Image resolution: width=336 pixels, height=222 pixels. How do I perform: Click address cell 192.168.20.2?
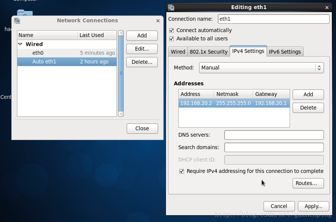click(196, 103)
